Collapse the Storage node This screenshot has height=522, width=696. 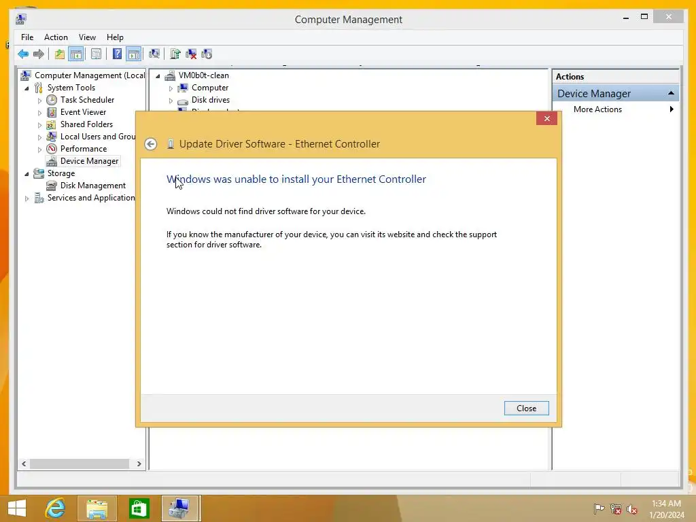pyautogui.click(x=27, y=173)
